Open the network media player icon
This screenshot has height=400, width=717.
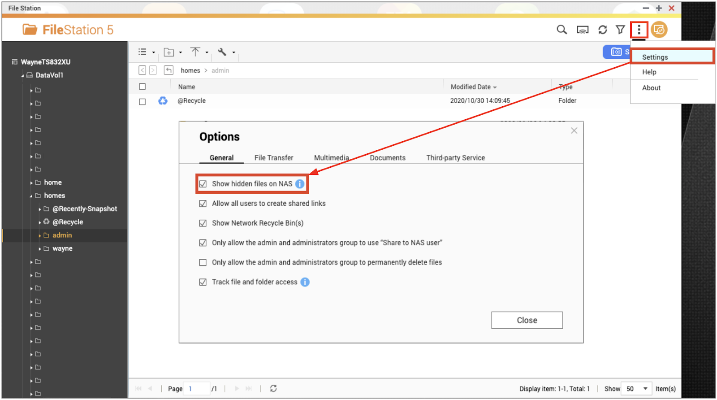(582, 30)
